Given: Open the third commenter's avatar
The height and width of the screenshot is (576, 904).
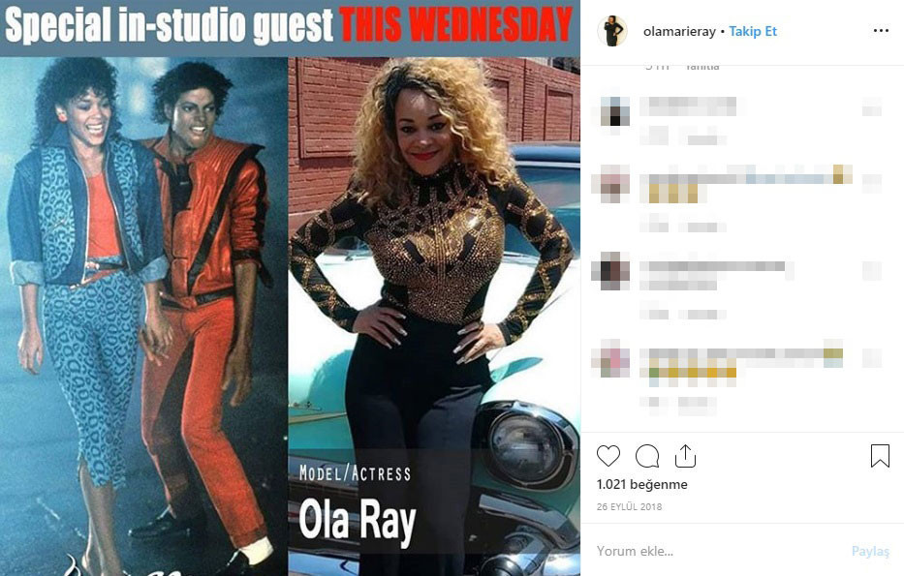Looking at the screenshot, I should 613,271.
